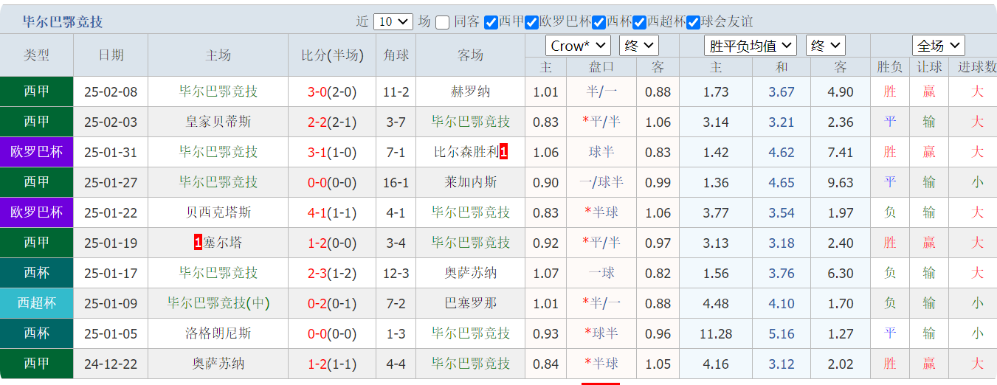
Task: Expand the Crow* odds company dropdown
Action: [579, 46]
